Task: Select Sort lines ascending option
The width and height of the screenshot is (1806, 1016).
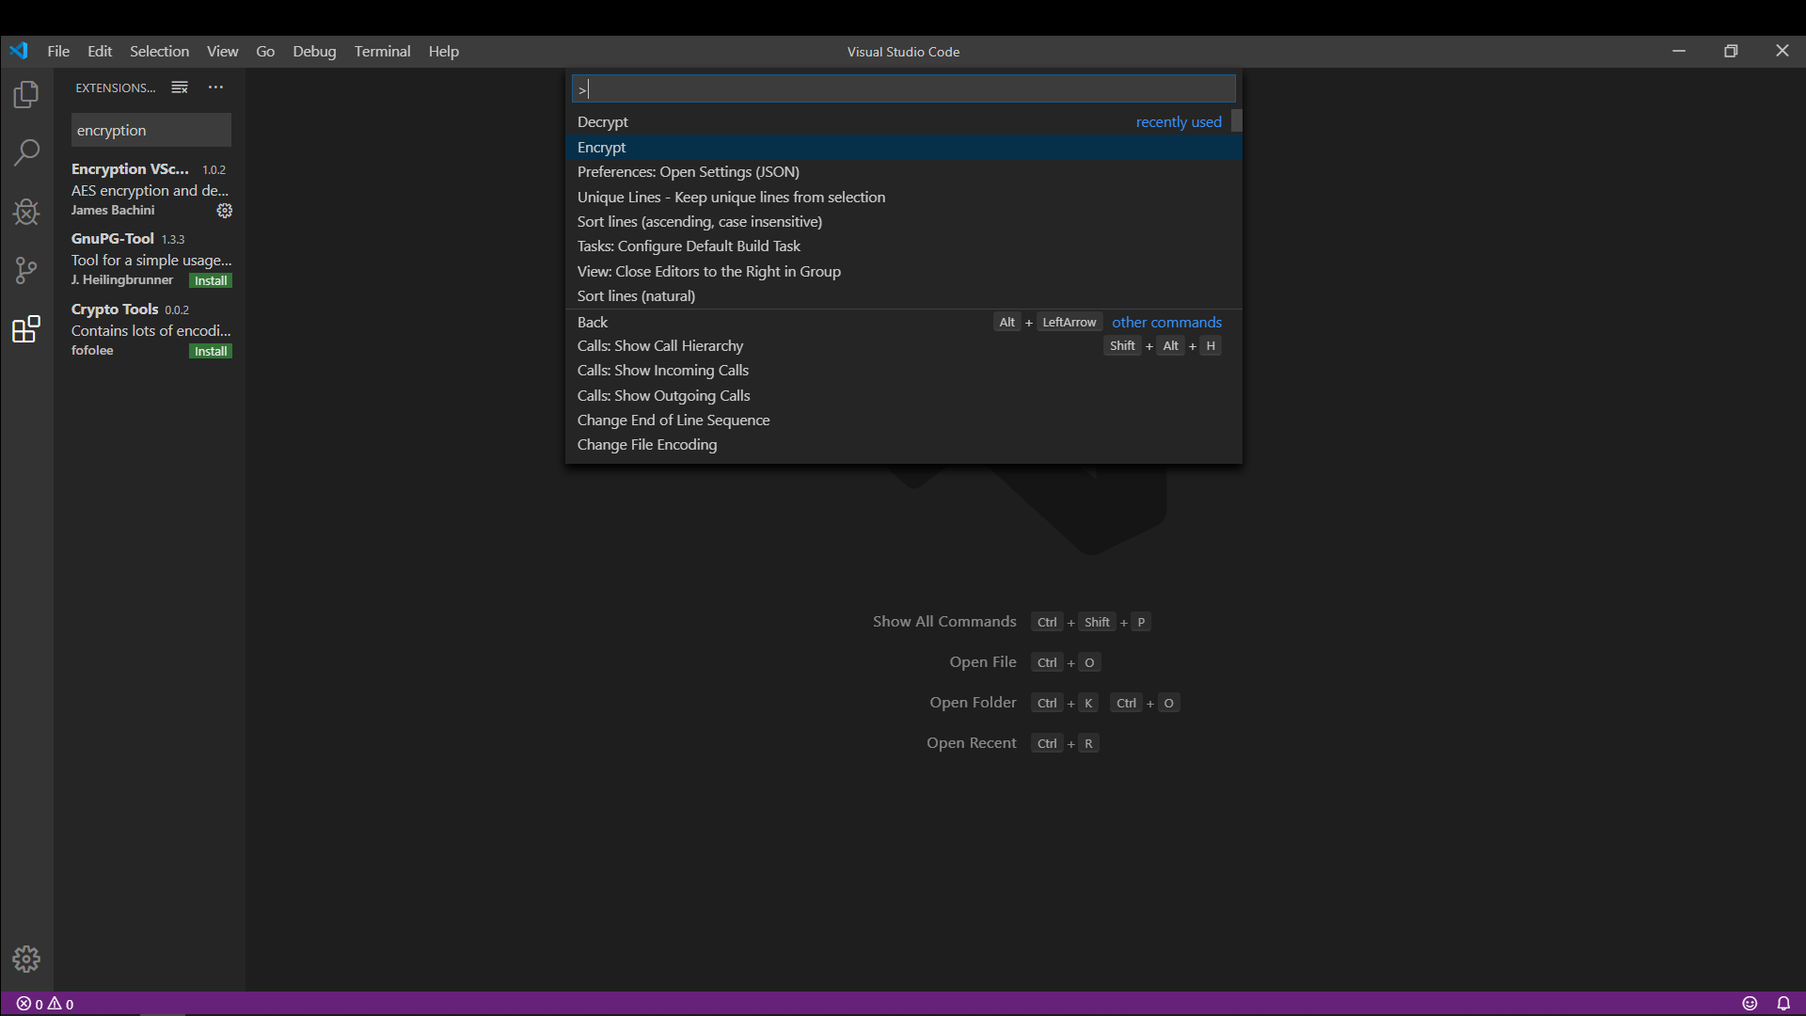Action: pyautogui.click(x=700, y=221)
